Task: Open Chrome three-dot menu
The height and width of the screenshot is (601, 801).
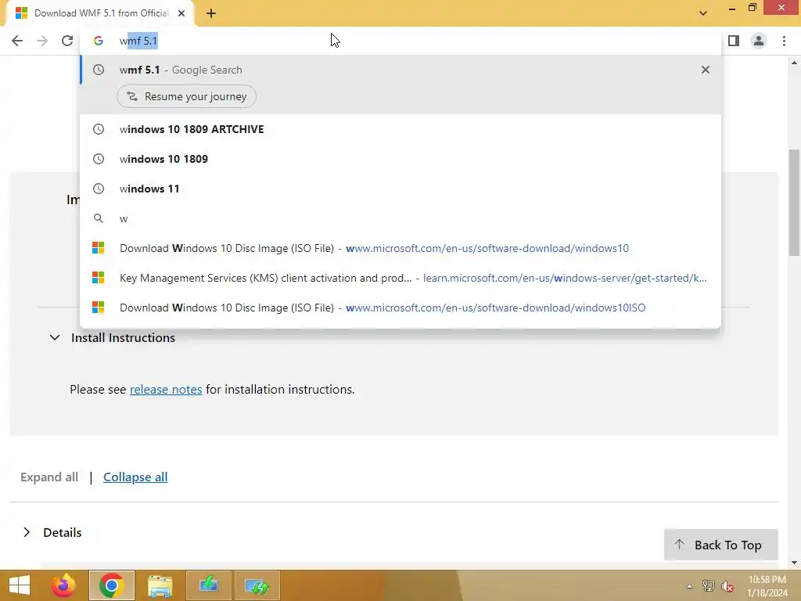Action: point(784,41)
